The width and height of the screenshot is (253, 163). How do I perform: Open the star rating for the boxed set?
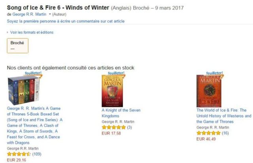click(x=19, y=154)
